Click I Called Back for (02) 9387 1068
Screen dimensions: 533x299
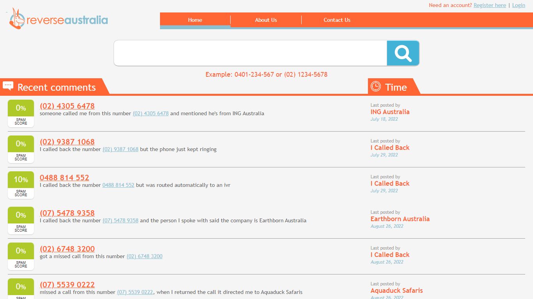(x=390, y=148)
